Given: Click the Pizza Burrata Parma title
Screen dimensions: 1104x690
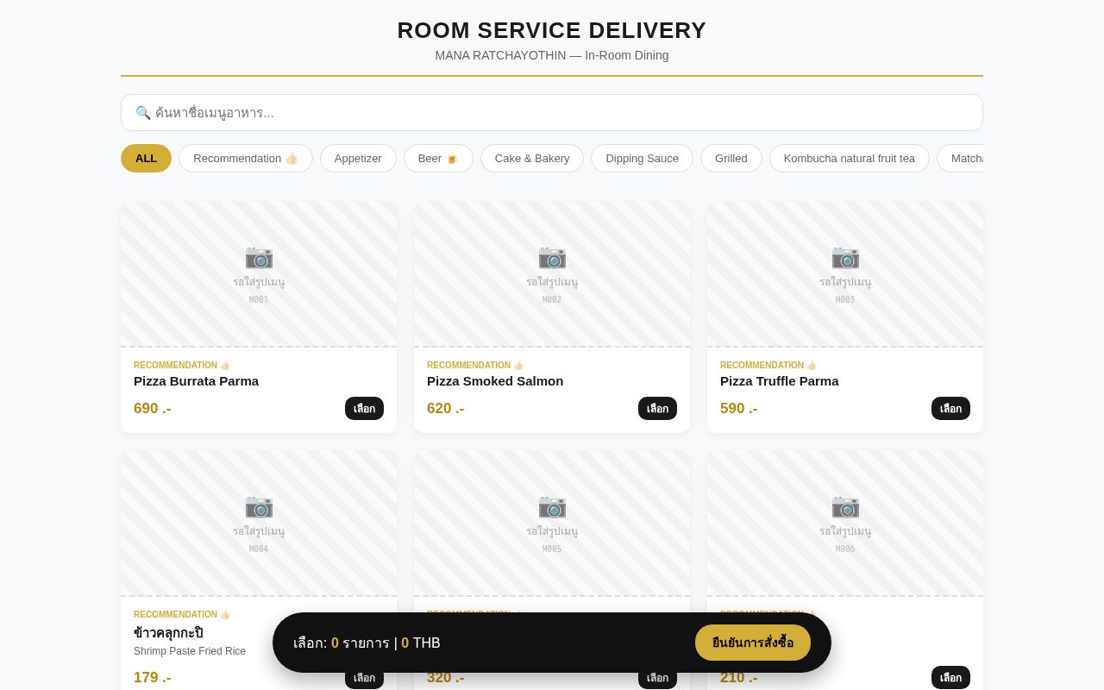Looking at the screenshot, I should pyautogui.click(x=196, y=381).
